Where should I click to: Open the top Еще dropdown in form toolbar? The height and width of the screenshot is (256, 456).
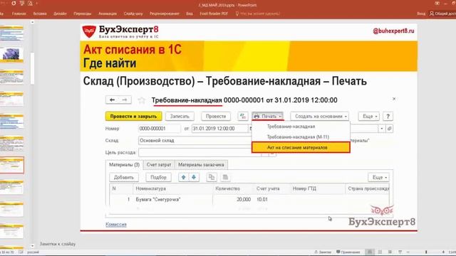coord(369,117)
